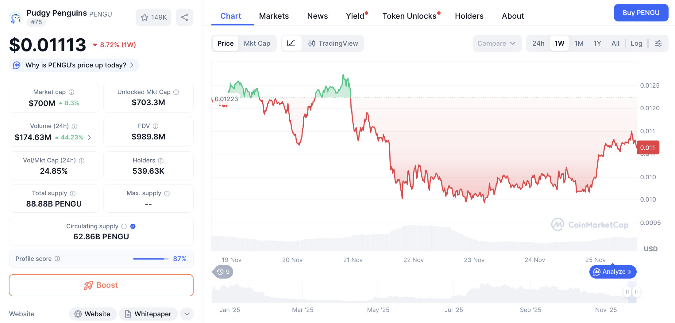Open chart settings sliders icon
This screenshot has height=323, width=675.
(658, 43)
